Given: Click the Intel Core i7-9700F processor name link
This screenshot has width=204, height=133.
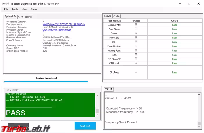Looking at the screenshot, I should tap(64, 24).
